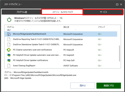The height and width of the screenshot is (92, 125).
Task: Click the Avast Cleanup BugReport file icon
Action: click(x=9, y=65)
